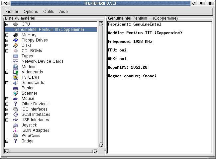Click the horizontal scrollbar right arrow

pyautogui.click(x=95, y=151)
